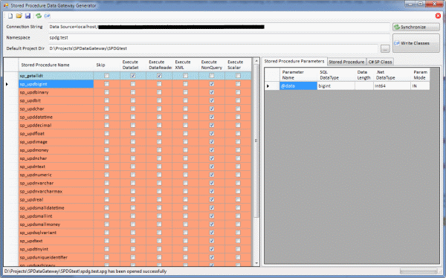446x278 pixels.
Task: Click the Connection String input field
Action: [x=219, y=27]
